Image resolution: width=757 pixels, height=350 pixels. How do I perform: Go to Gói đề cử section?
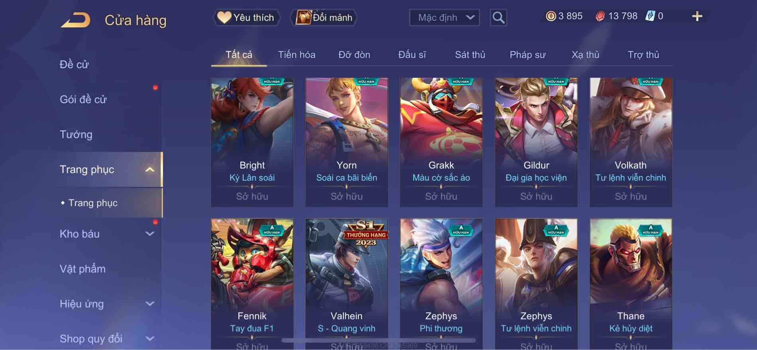click(83, 99)
